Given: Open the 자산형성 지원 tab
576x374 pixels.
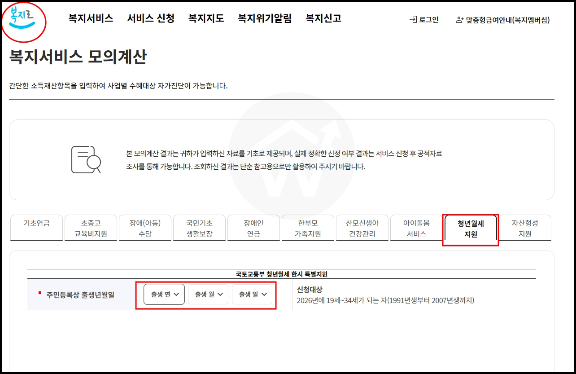Looking at the screenshot, I should coord(525,228).
